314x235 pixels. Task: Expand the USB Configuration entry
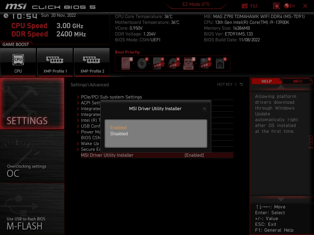pos(90,126)
